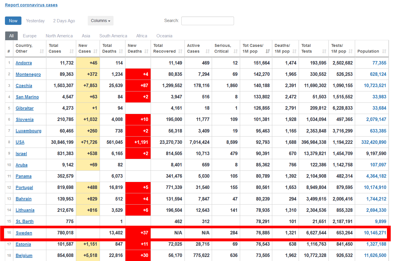
Task: Open the Montenegro country link
Action: [28, 74]
